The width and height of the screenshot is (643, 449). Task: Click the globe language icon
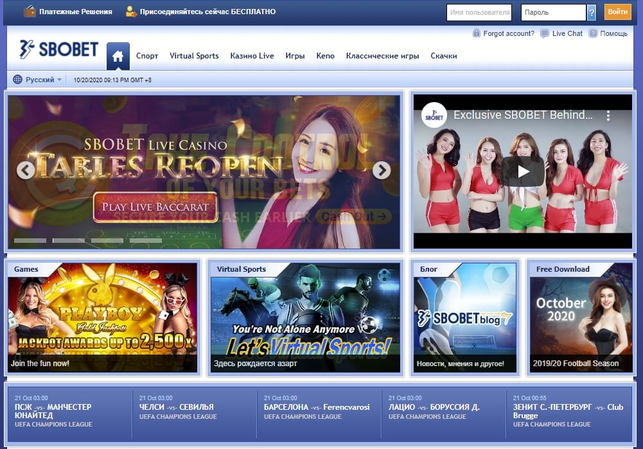pyautogui.click(x=17, y=80)
